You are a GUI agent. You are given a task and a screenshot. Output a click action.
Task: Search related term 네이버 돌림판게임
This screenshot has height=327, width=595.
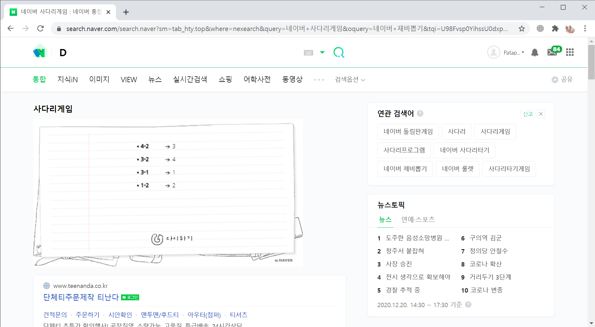[x=408, y=132]
